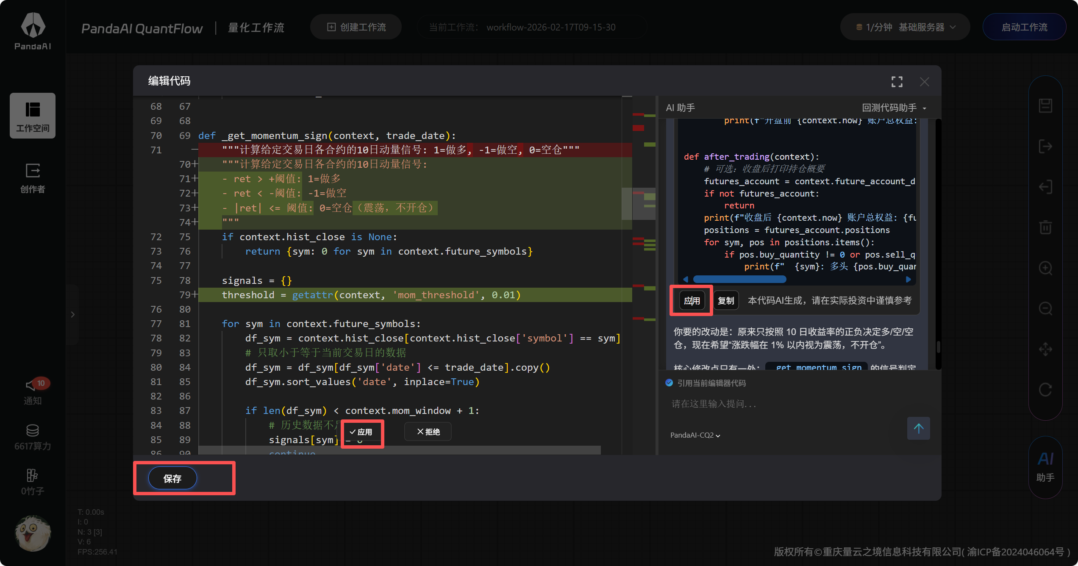Image resolution: width=1078 pixels, height=566 pixels.
Task: Open the 基础服务器 server dropdown
Action: point(905,27)
